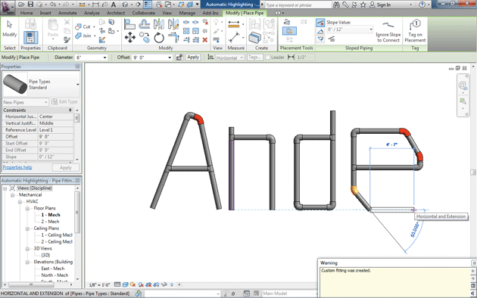477x298 pixels.
Task: Click the Horizontal Justification value Center
Action: click(56, 116)
